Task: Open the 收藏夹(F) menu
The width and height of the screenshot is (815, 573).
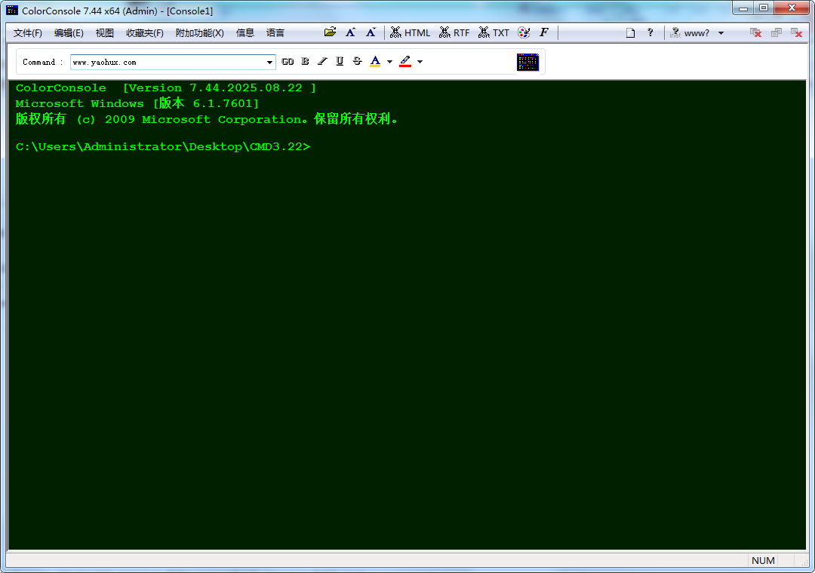Action: 144,33
